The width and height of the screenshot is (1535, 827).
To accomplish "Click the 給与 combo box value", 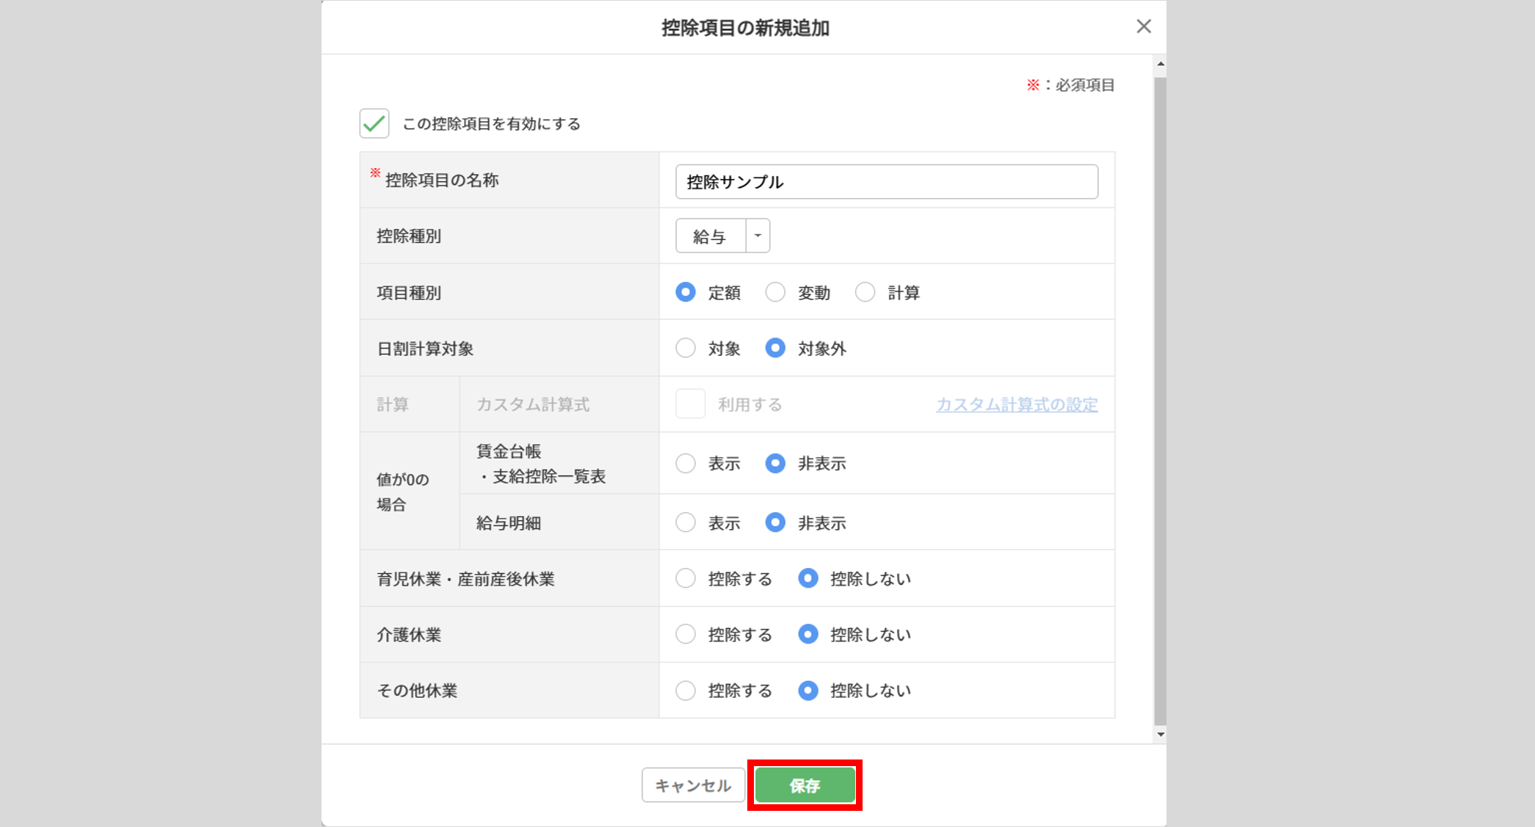I will click(x=710, y=236).
